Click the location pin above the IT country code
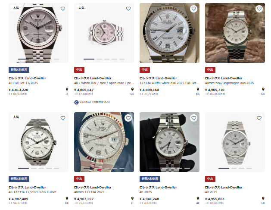Screen dimensions: 271x210 [x=67, y=90]
